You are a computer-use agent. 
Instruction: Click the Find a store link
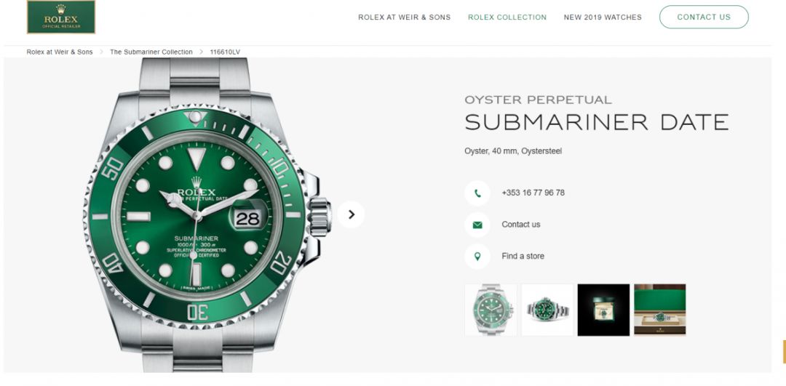click(x=523, y=256)
